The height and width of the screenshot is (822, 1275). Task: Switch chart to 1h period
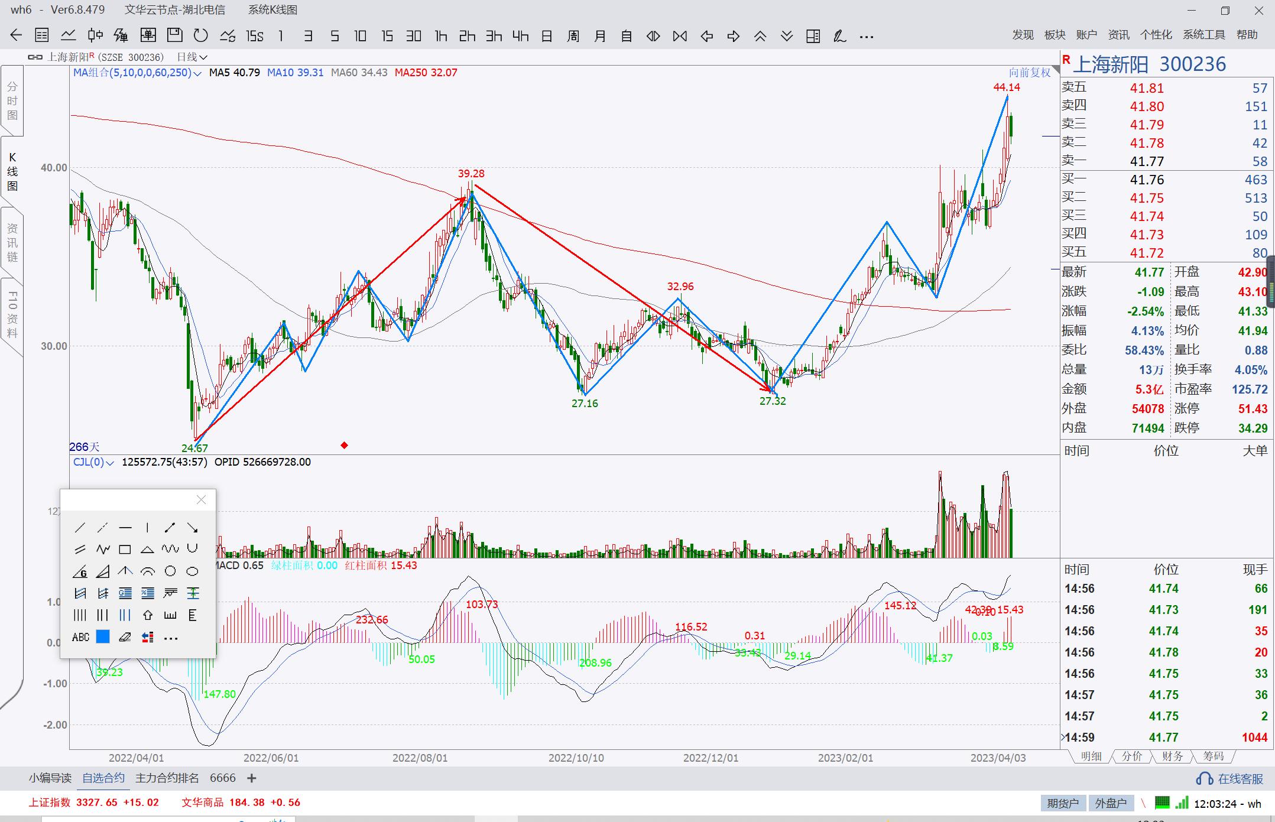[x=440, y=36]
